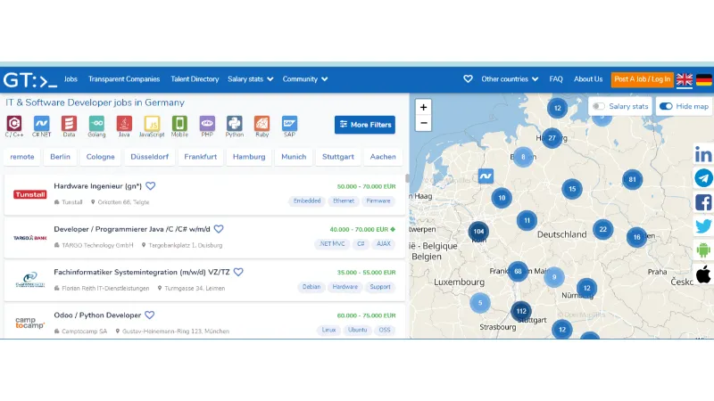Click Post A Job / Log In
This screenshot has width=714, height=401.
(x=642, y=79)
